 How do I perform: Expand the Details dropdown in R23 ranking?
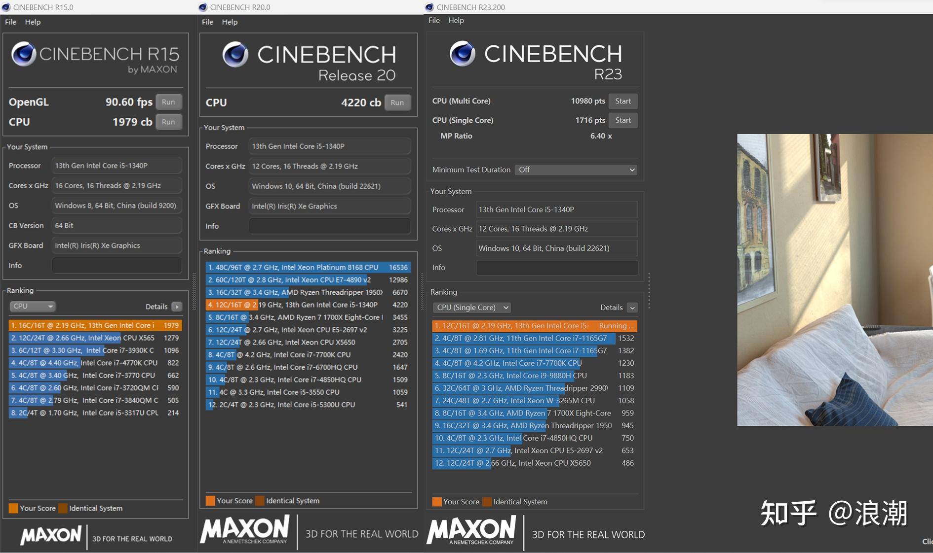point(632,308)
